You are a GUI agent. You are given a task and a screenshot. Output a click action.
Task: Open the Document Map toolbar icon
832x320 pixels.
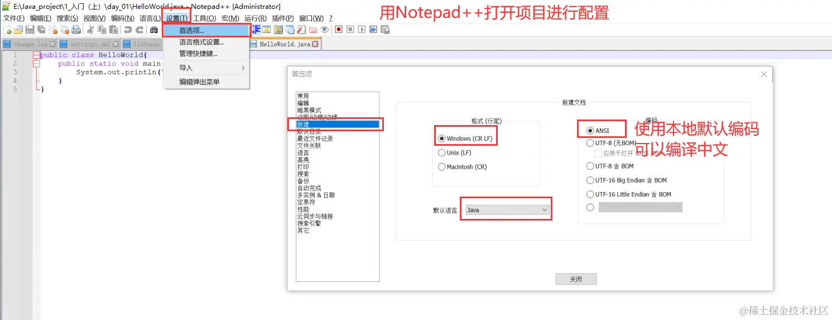click(x=278, y=29)
